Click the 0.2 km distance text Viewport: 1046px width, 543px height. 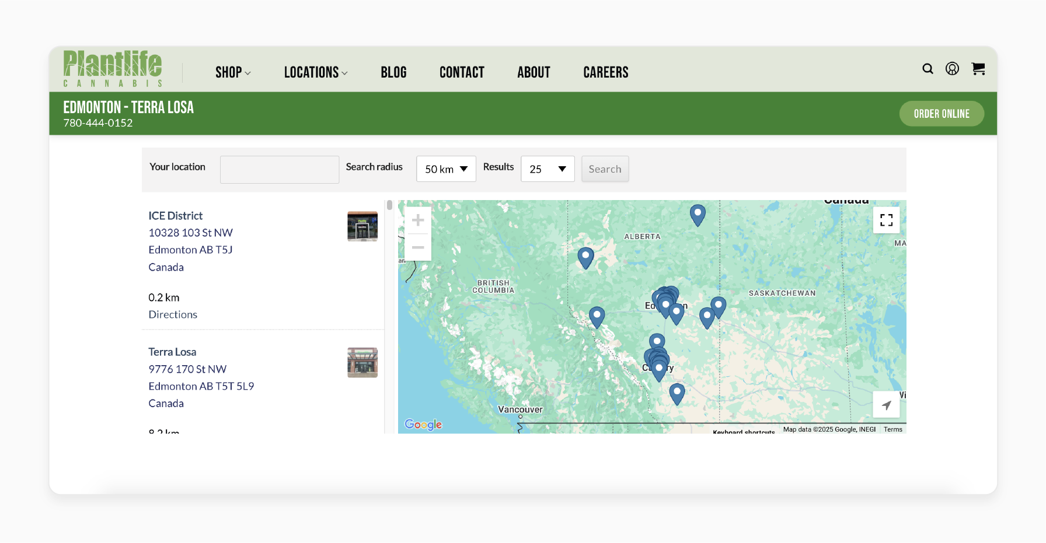pos(164,297)
